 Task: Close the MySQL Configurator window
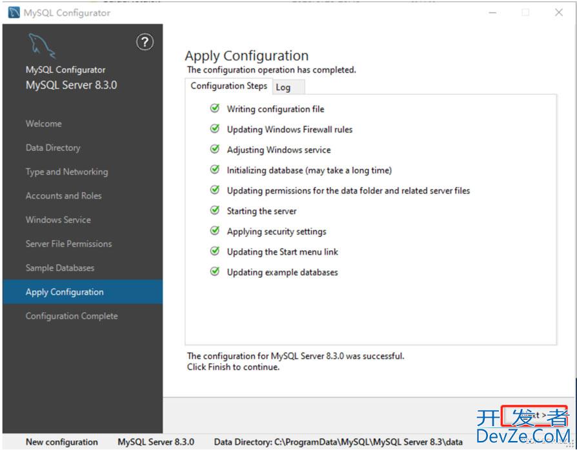(558, 12)
